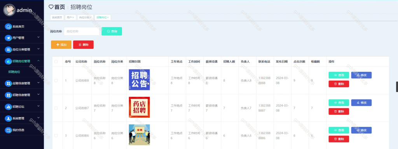Click eye icon in 公司名称6 查看 button
398x149 pixels.
click(x=335, y=130)
